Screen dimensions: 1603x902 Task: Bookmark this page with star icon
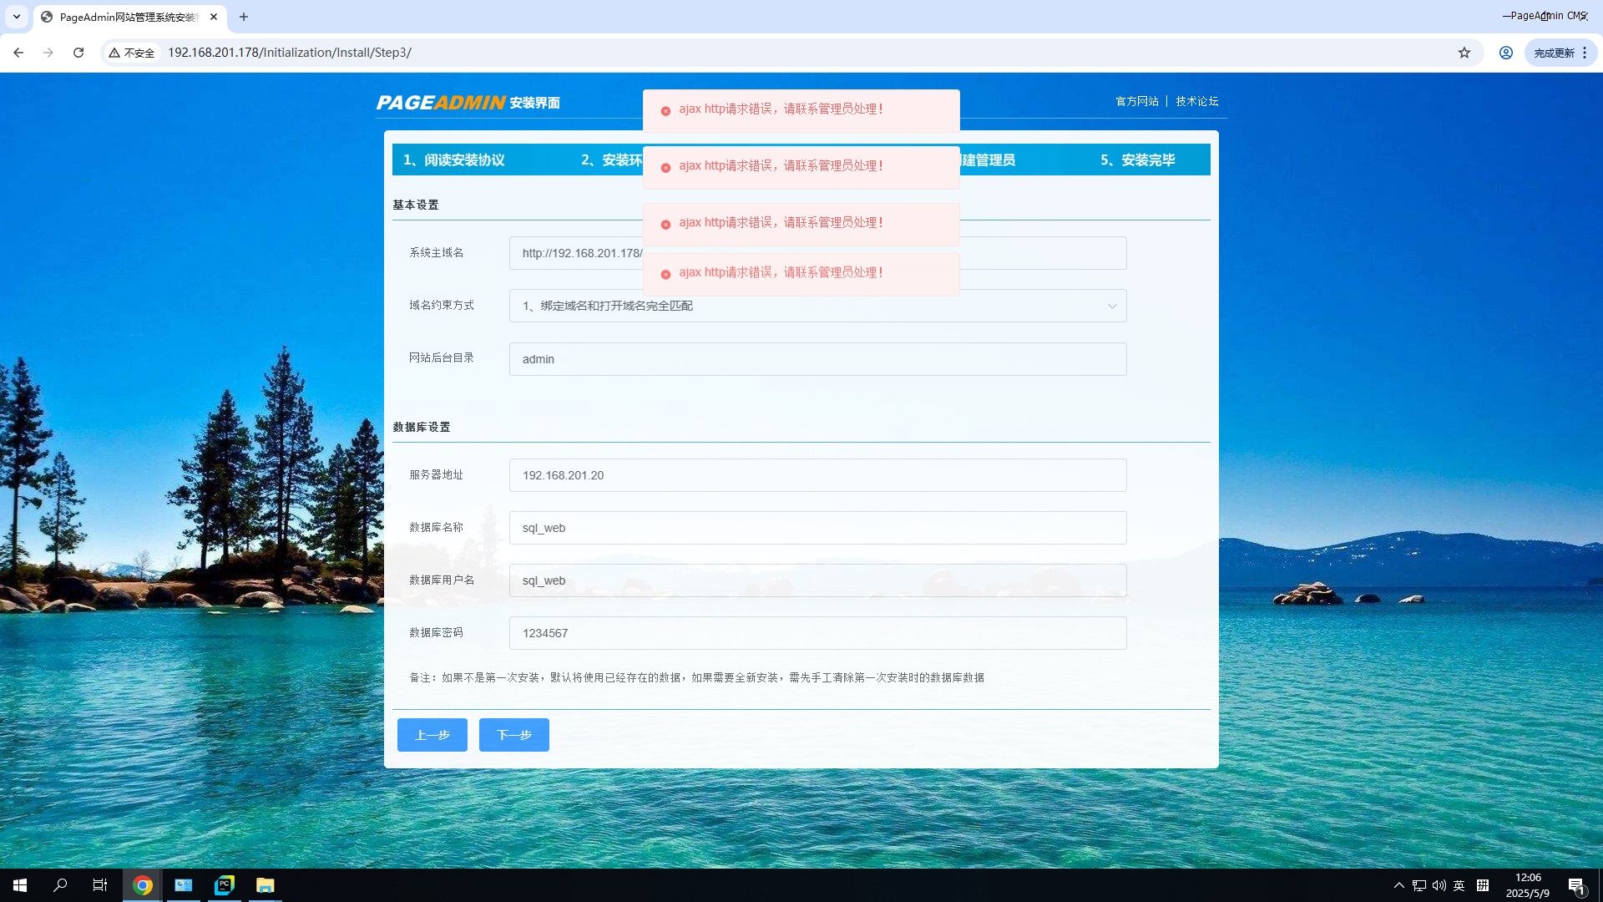(x=1464, y=53)
